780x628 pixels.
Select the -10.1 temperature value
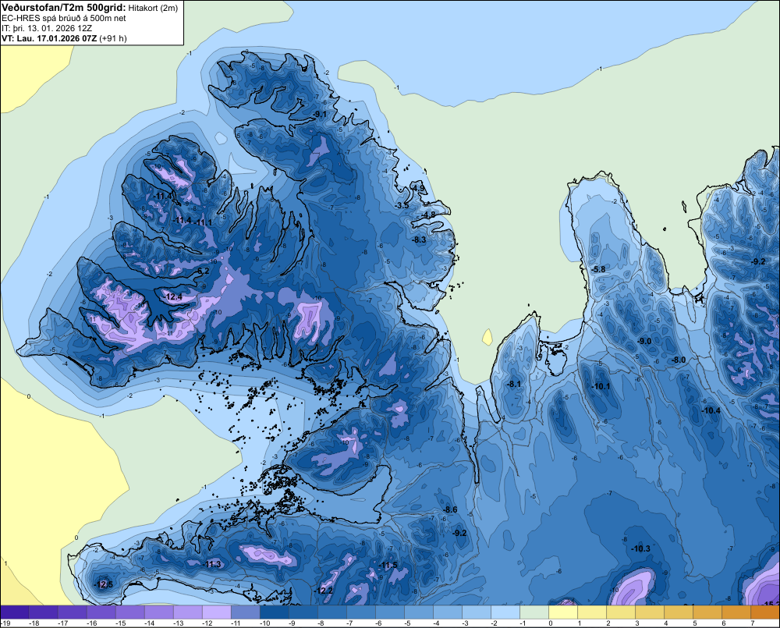coord(601,386)
